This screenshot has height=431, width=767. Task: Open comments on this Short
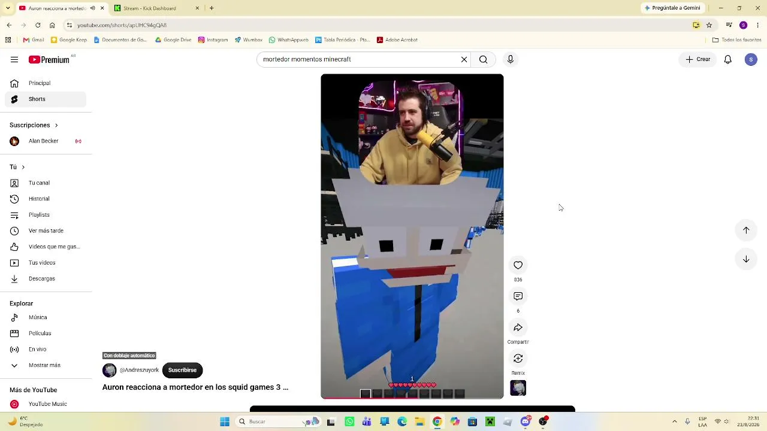point(518,296)
